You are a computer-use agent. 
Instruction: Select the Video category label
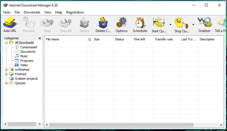pyautogui.click(x=24, y=65)
